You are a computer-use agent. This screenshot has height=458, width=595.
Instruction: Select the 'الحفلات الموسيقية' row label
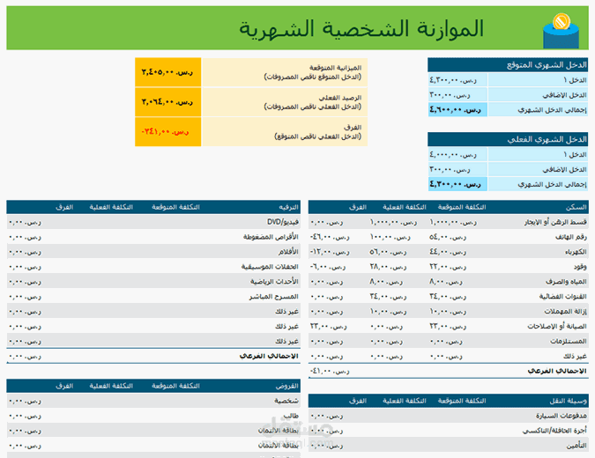[x=270, y=267]
